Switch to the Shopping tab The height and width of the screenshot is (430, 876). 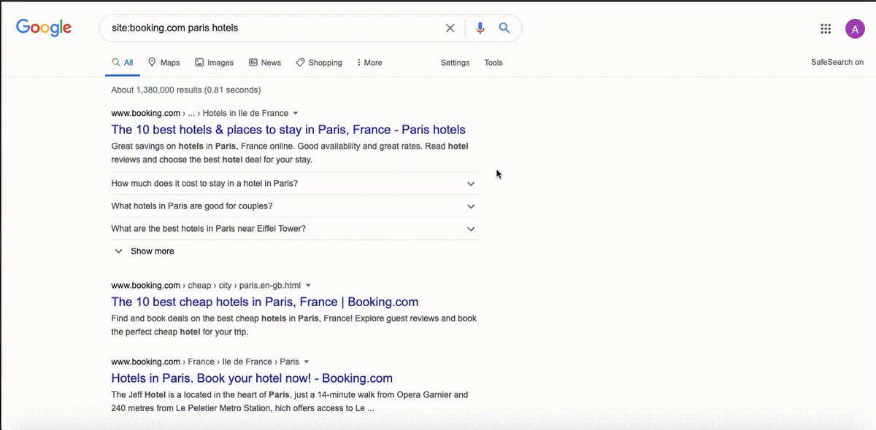pos(319,63)
